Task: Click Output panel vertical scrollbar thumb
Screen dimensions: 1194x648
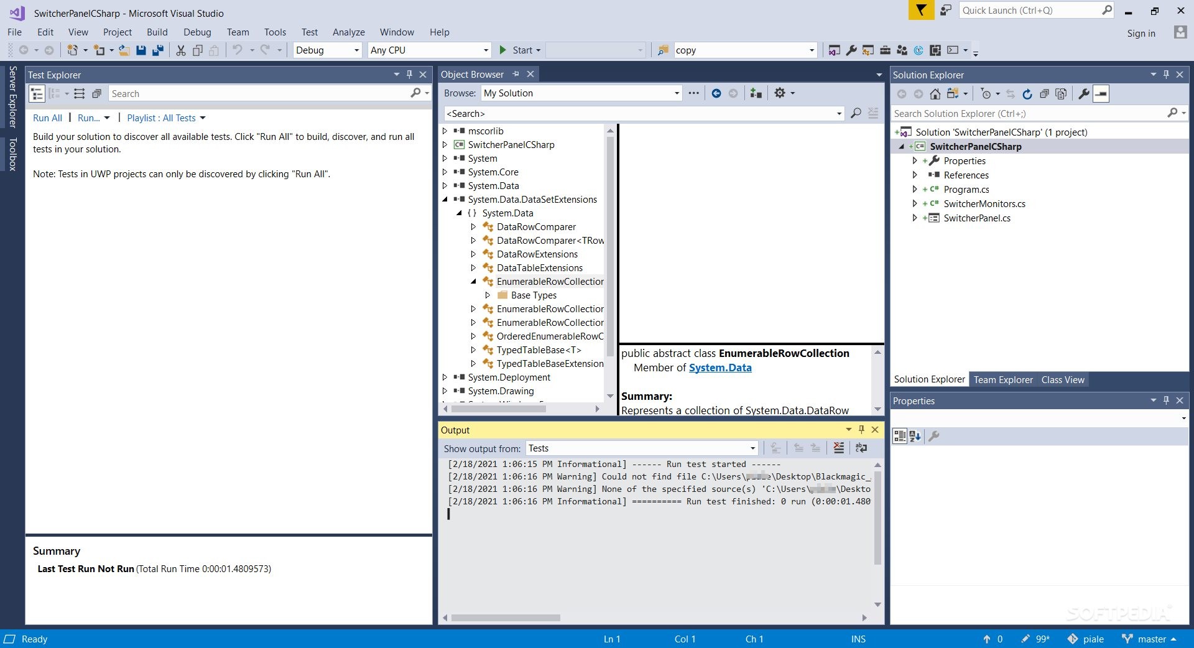Action: (877, 517)
